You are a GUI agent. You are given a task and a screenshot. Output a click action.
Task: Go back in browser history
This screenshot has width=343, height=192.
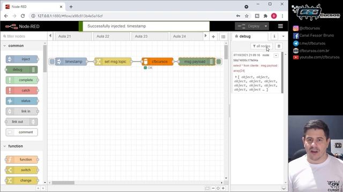click(6, 16)
